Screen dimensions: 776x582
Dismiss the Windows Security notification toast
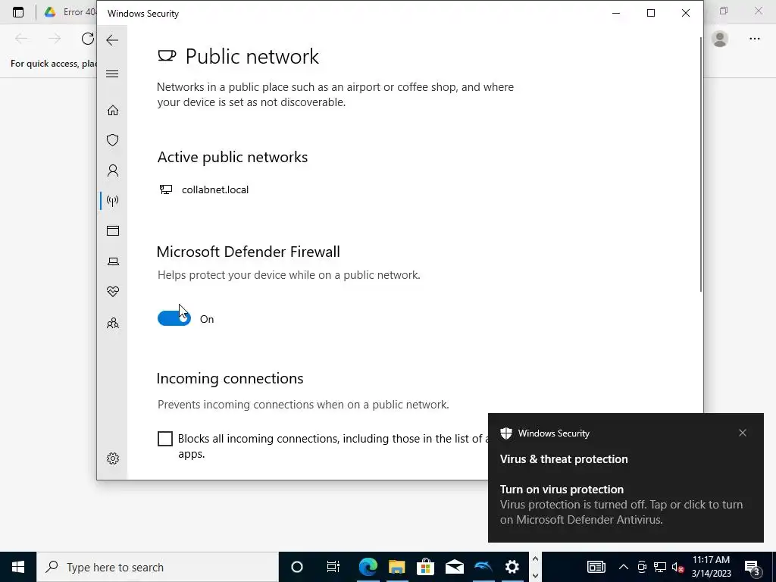point(743,433)
